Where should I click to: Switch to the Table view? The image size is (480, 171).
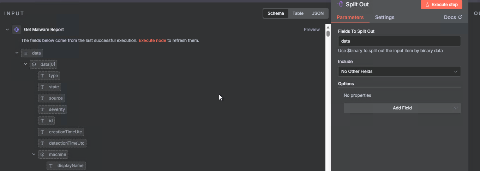(298, 13)
